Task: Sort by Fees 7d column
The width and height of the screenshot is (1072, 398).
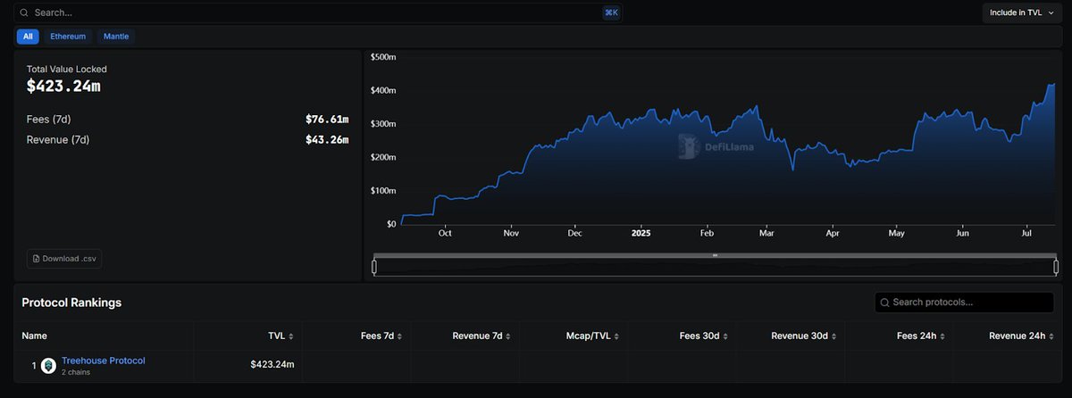Action: click(x=381, y=336)
